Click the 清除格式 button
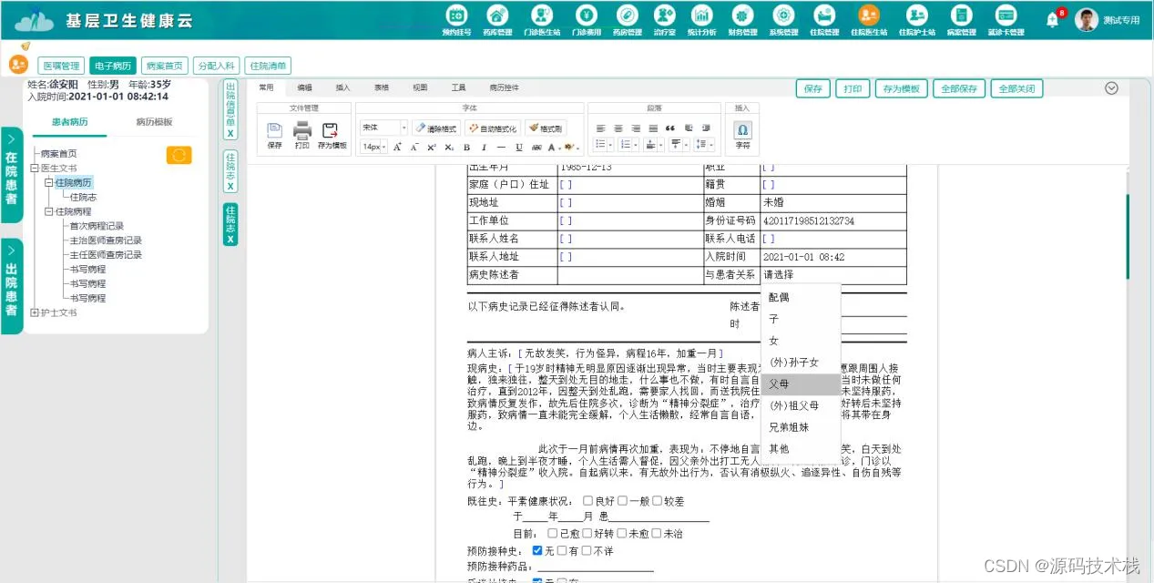This screenshot has height=583, width=1154. [435, 128]
